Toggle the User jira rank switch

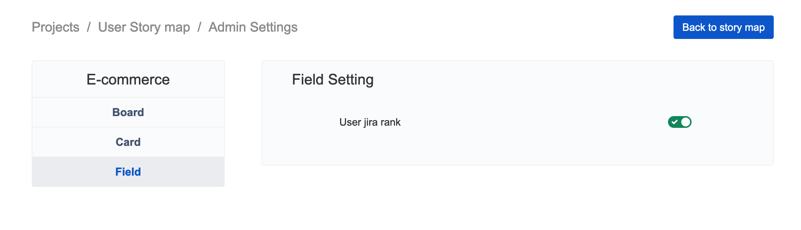click(679, 122)
